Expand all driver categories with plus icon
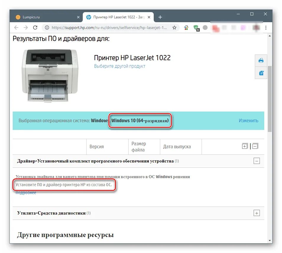The image size is (282, 253). 245,146
